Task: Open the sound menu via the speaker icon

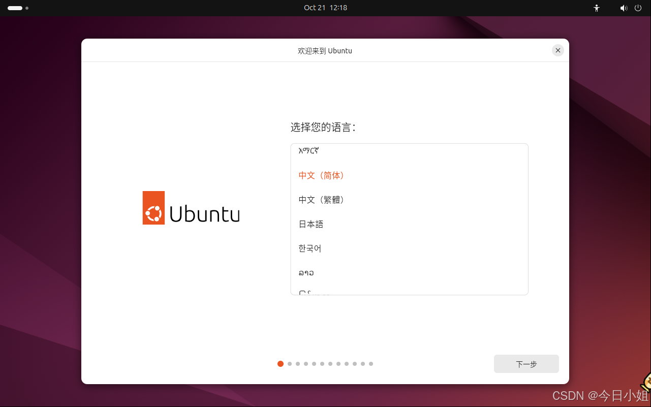Action: [x=624, y=8]
